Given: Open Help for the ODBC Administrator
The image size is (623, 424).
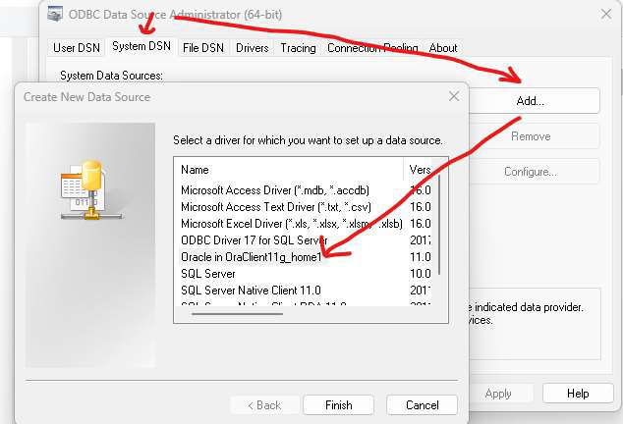Looking at the screenshot, I should point(578,394).
